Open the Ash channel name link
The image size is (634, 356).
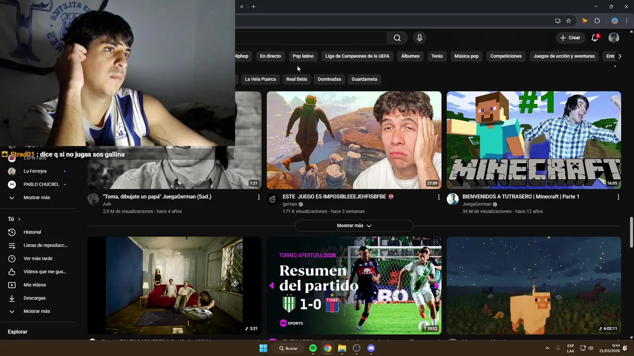(x=107, y=204)
